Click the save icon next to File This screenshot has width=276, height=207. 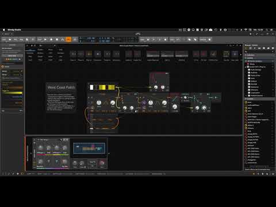pos(10,40)
